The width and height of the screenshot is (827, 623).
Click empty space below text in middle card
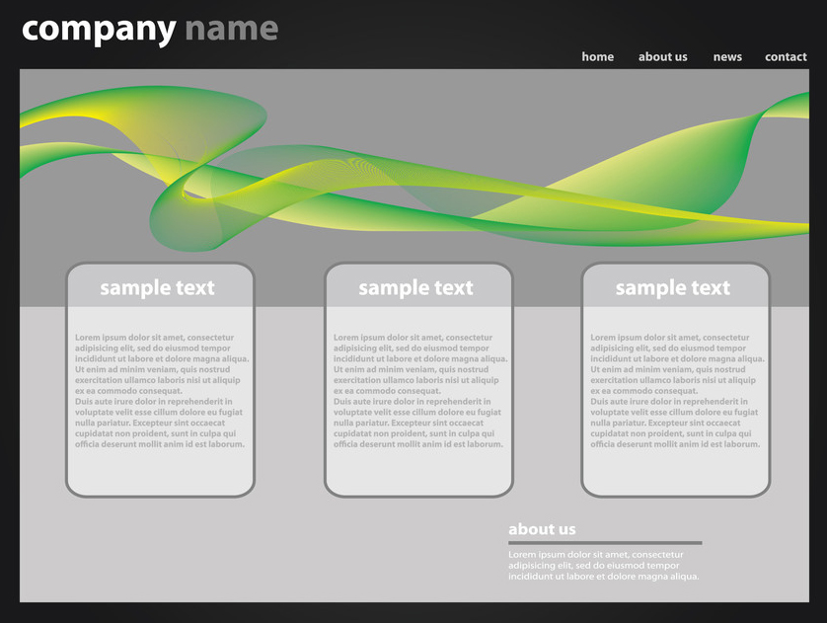coord(418,471)
